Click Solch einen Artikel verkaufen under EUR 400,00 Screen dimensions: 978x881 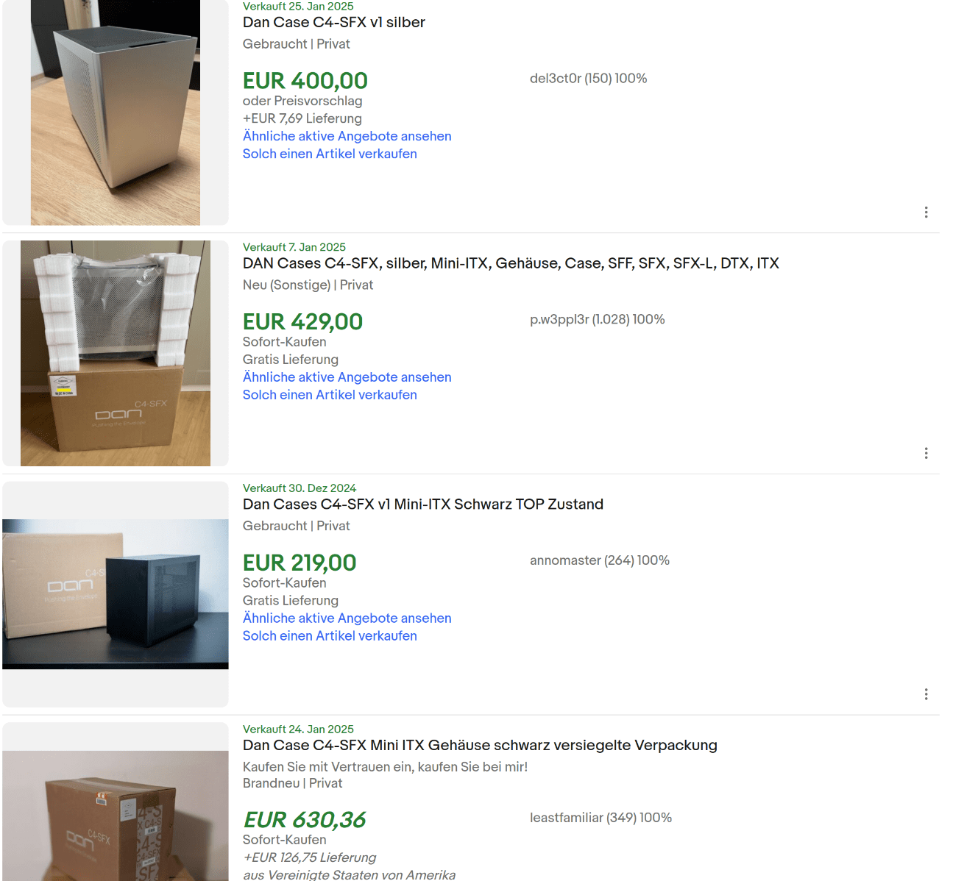pyautogui.click(x=330, y=154)
